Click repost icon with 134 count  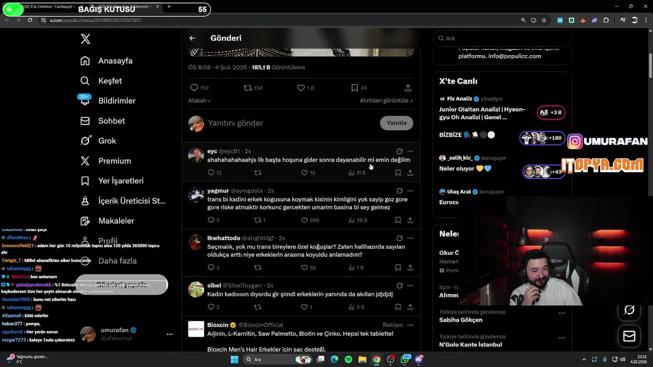click(x=247, y=88)
